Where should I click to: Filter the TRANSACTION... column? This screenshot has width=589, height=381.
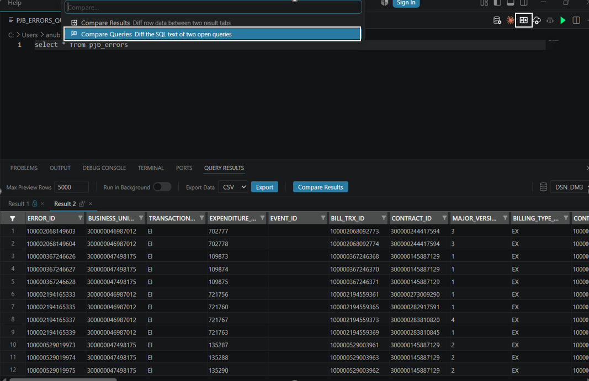[x=201, y=218]
